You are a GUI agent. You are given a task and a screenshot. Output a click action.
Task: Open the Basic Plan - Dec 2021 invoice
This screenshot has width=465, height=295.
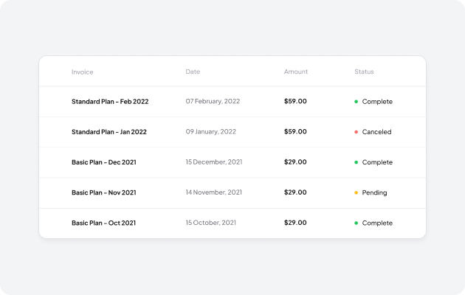pos(104,162)
